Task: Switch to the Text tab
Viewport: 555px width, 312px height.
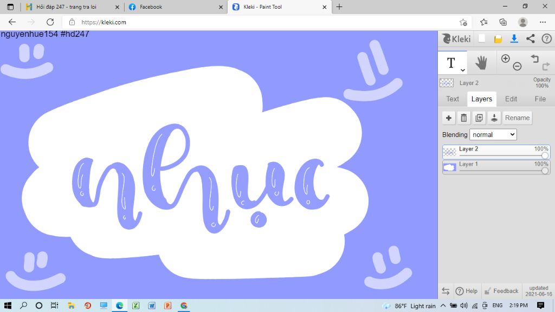Action: 453,99
